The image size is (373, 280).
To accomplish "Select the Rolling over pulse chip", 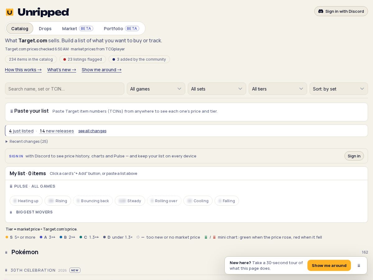I will point(164,201).
